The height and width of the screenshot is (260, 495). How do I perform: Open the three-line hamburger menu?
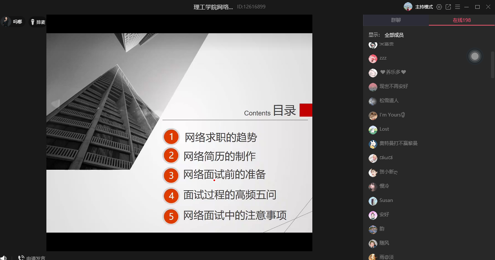(x=457, y=7)
